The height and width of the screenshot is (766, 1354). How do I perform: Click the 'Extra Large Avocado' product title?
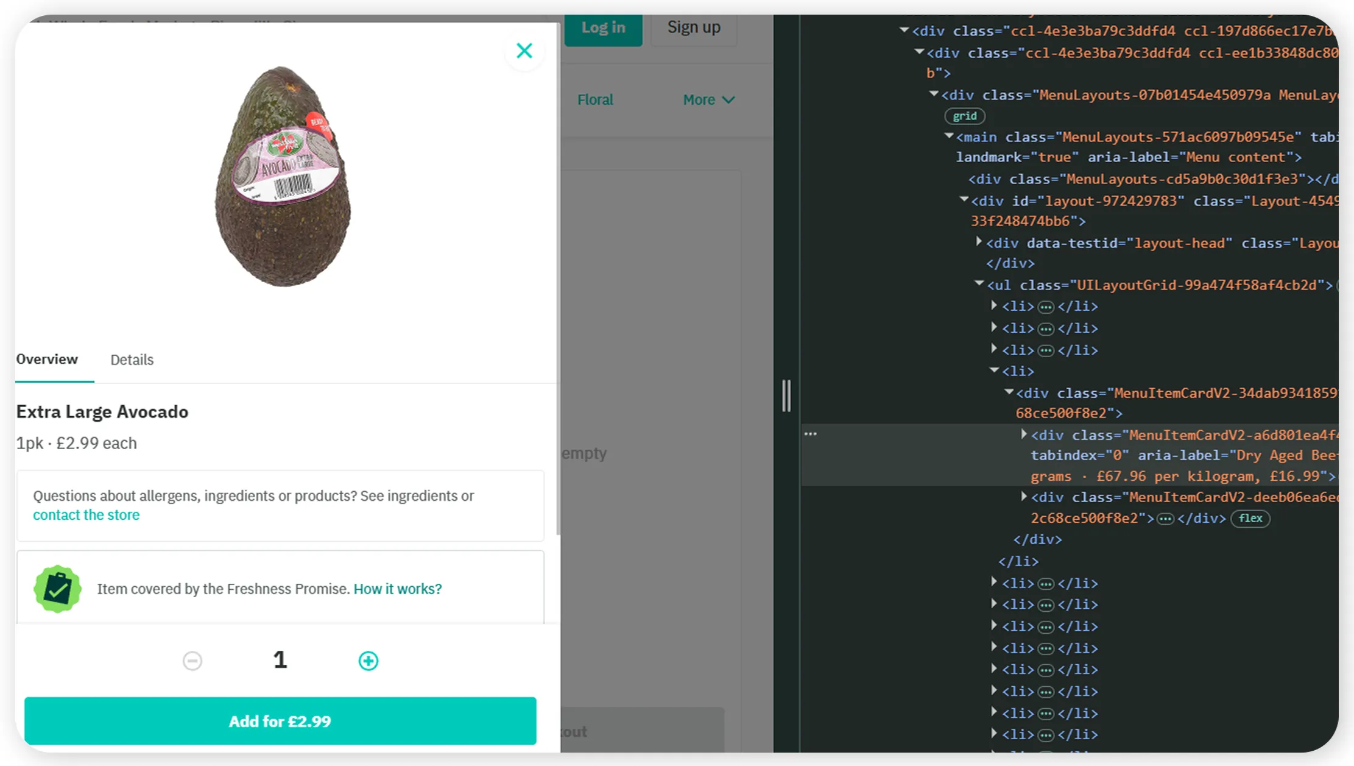point(102,412)
